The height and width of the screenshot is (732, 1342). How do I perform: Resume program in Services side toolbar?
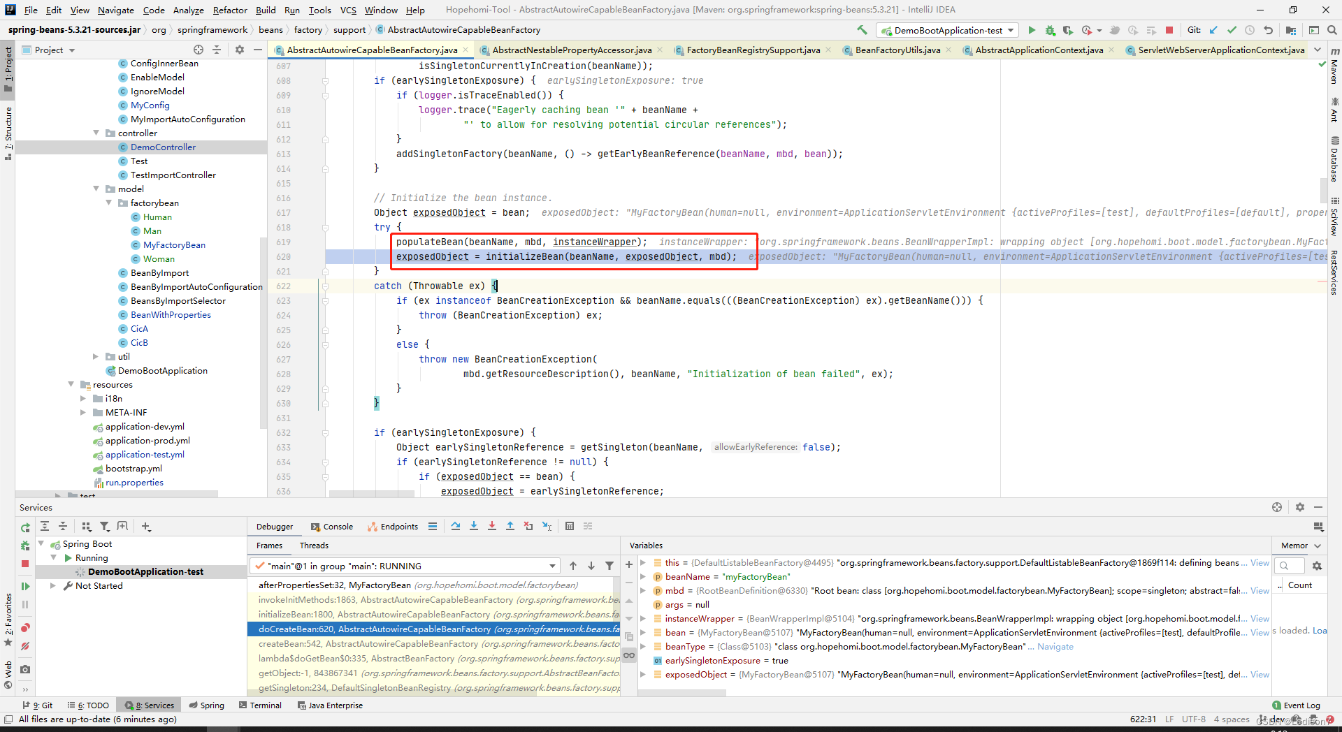(x=25, y=587)
